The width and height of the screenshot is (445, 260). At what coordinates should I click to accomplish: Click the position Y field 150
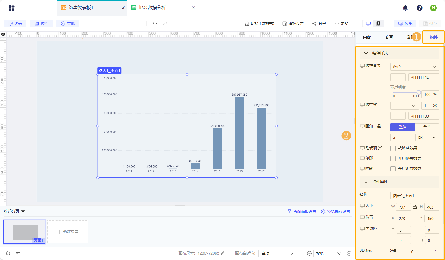(x=432, y=218)
